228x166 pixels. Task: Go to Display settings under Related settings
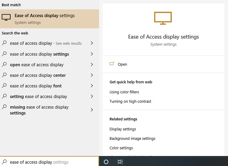pos(123,129)
